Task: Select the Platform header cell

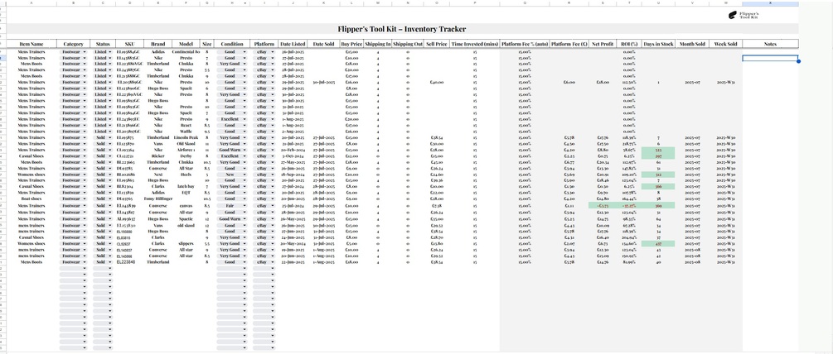Action: (x=264, y=44)
